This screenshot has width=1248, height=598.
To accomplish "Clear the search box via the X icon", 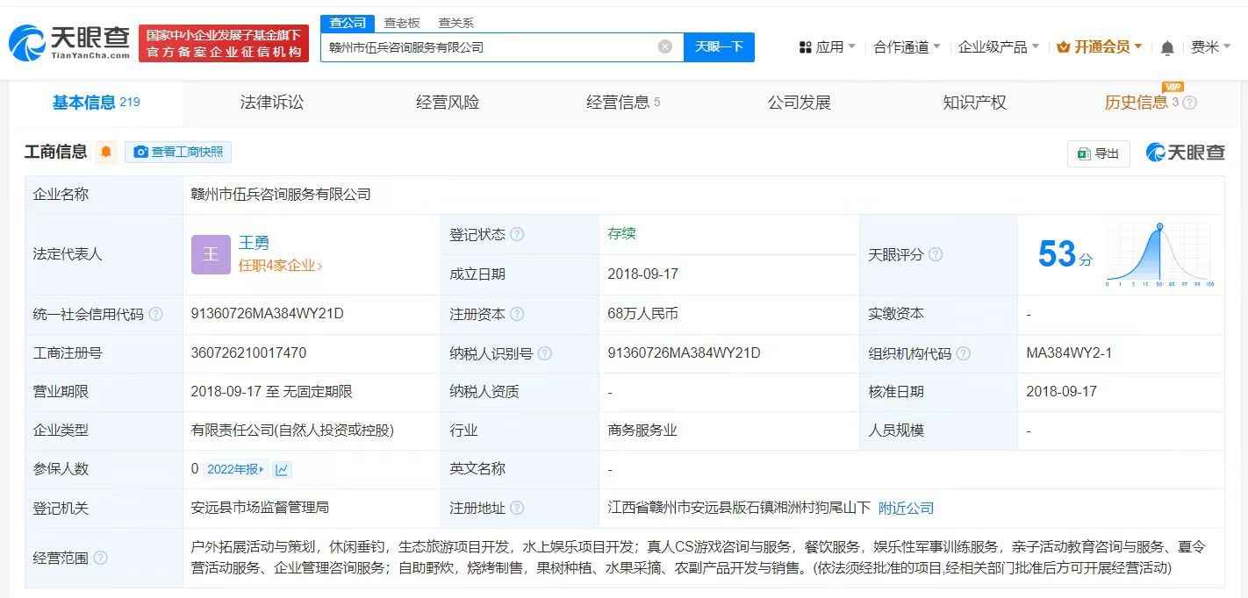I will (x=664, y=47).
